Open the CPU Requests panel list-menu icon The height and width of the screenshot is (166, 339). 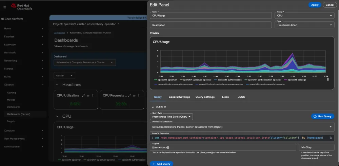(134, 95)
